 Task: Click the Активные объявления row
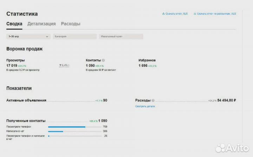[26, 101]
